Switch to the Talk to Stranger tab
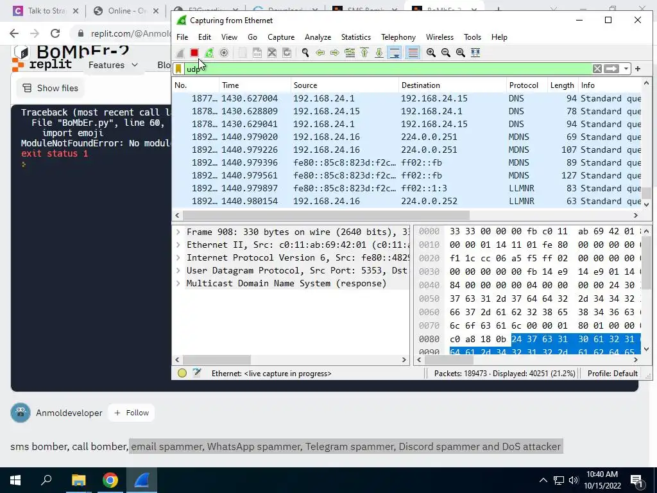Image resolution: width=657 pixels, height=493 pixels. [46, 11]
